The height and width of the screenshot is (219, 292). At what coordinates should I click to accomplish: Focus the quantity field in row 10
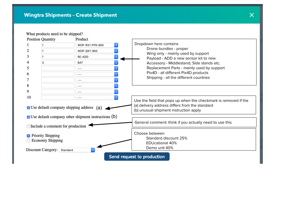tap(58, 98)
